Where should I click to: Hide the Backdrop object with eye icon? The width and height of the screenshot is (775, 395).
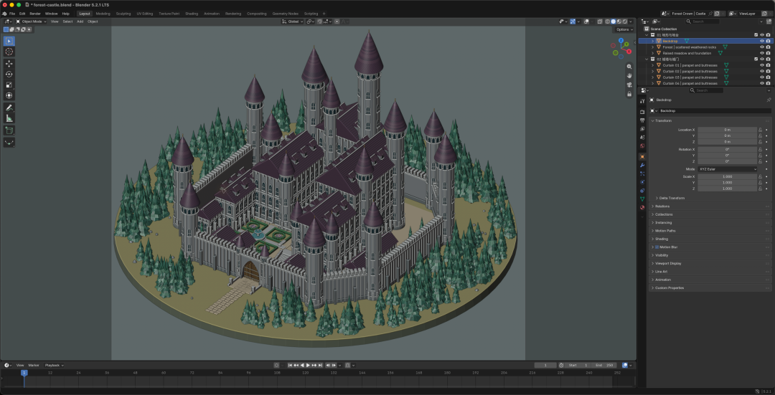[x=761, y=41]
